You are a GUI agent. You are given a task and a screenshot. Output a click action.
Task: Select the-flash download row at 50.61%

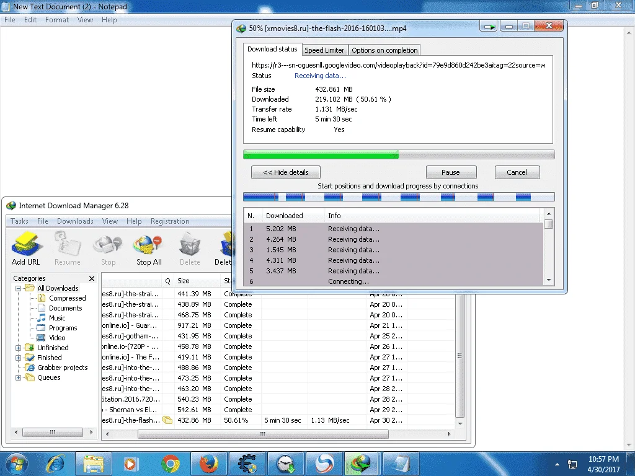(x=278, y=420)
